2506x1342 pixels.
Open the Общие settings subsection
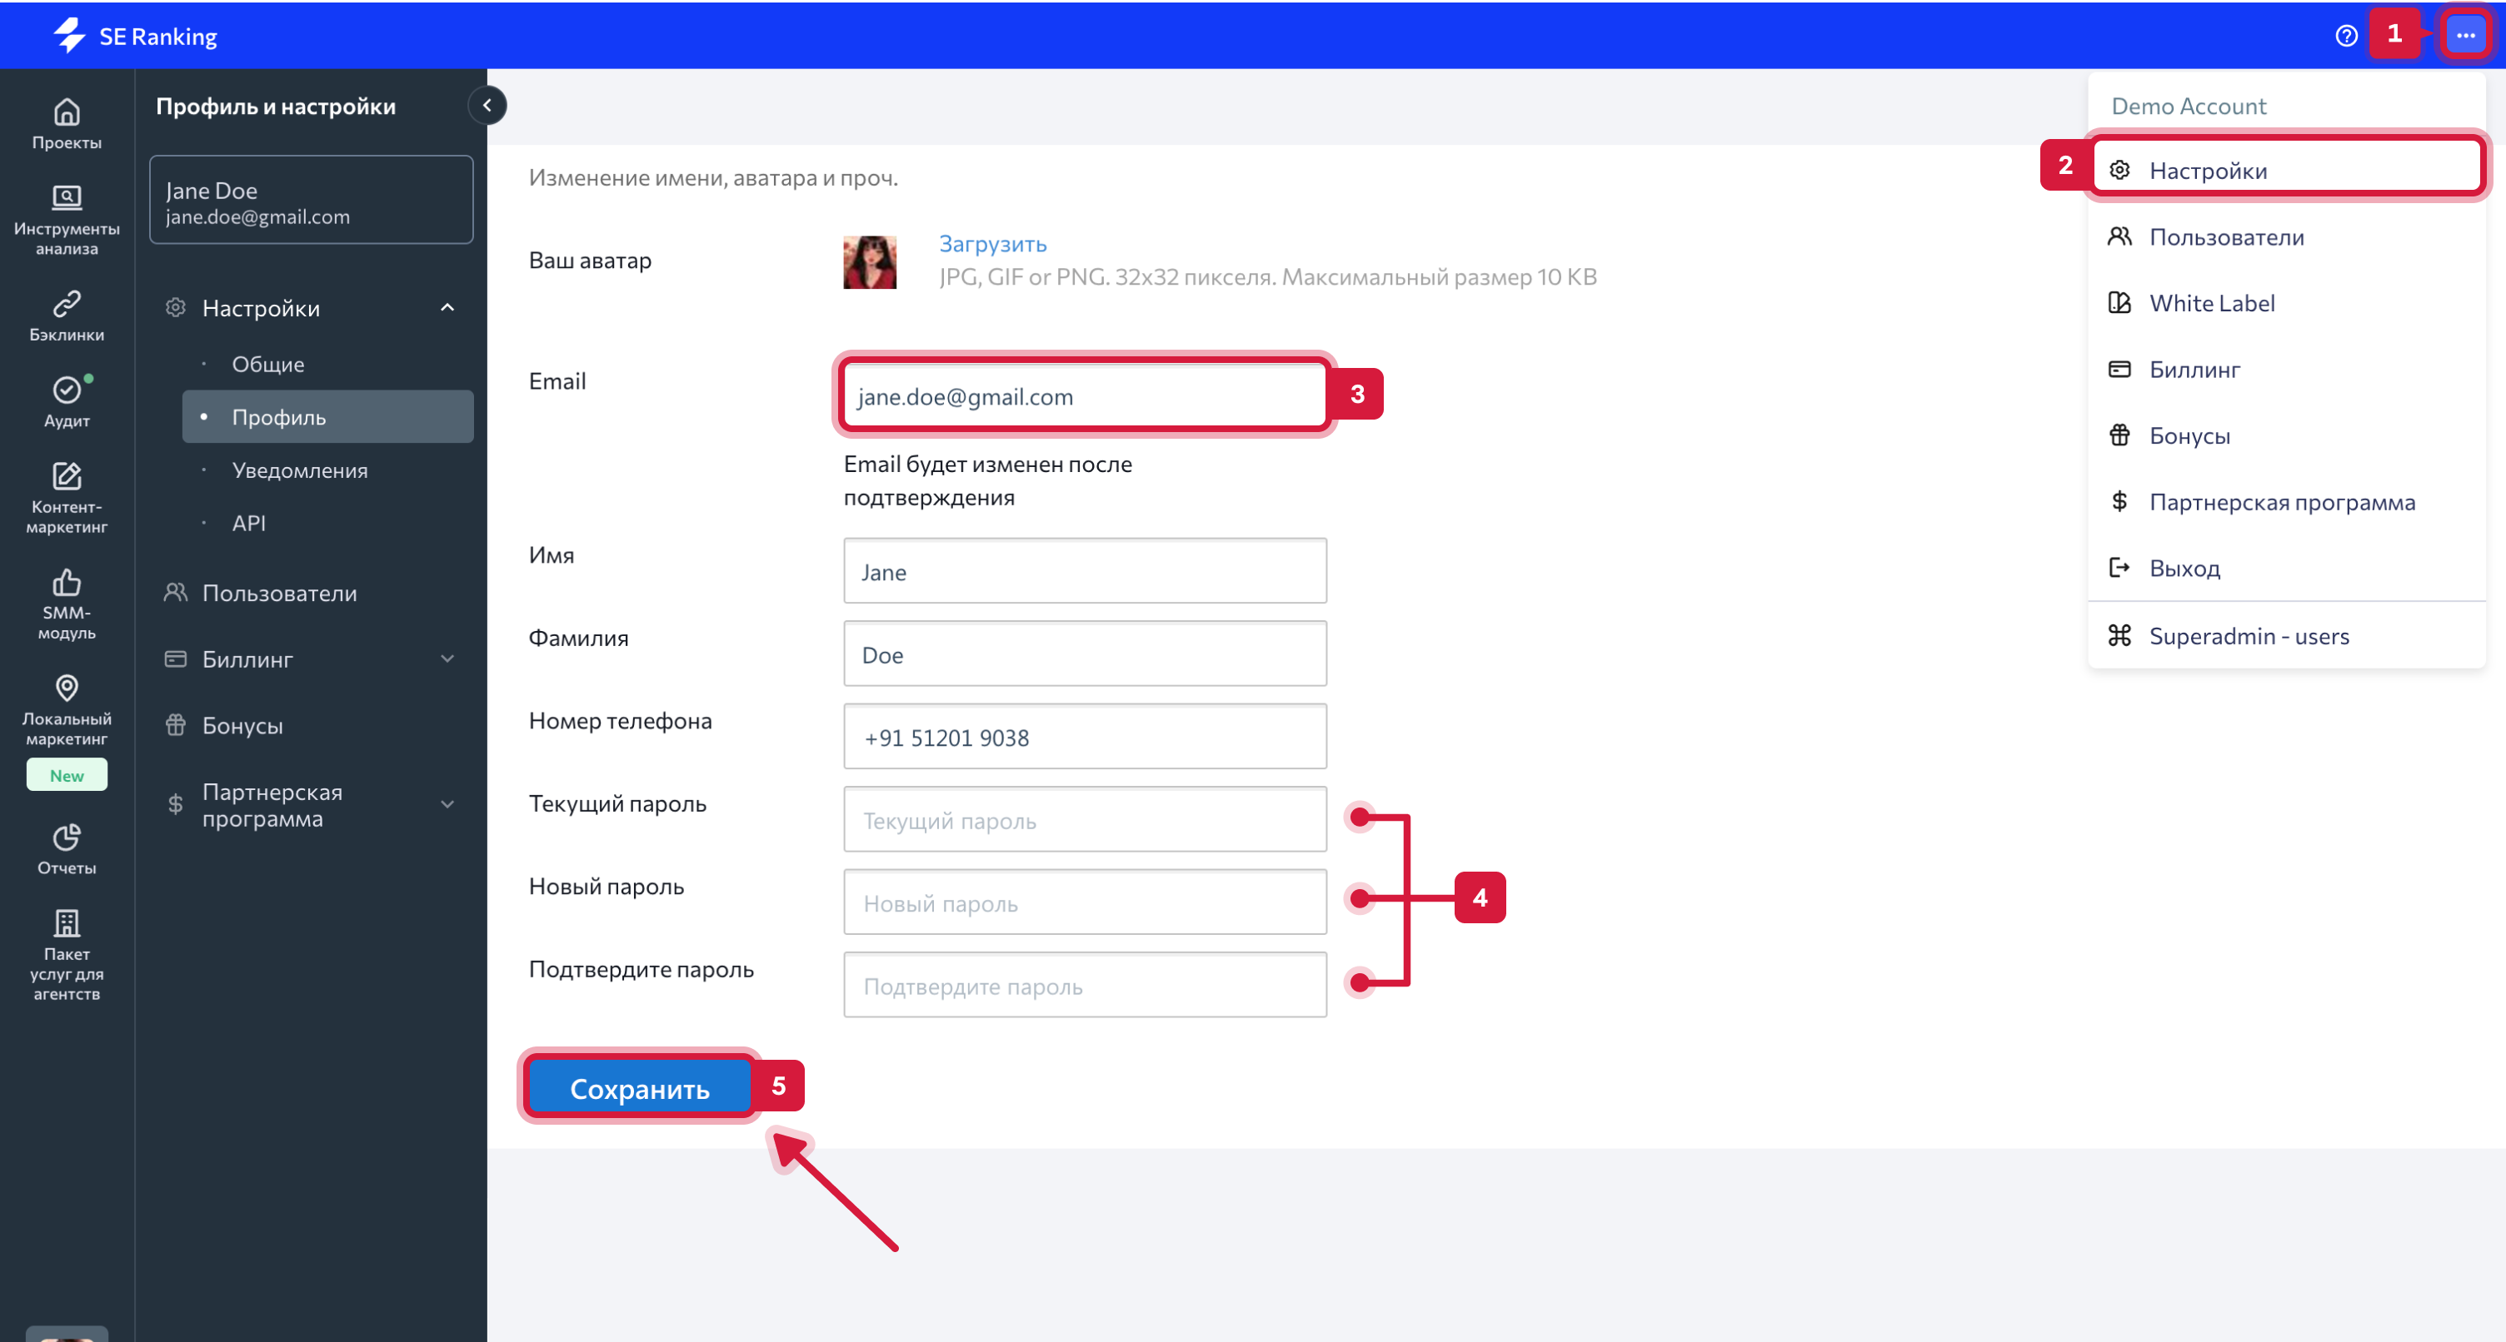coord(327,364)
